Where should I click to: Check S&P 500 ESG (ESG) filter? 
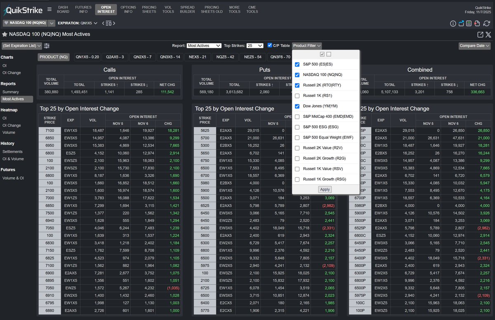(297, 127)
